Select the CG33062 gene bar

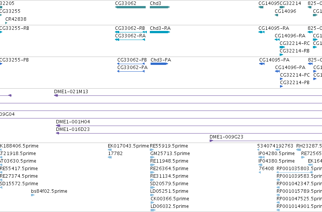tap(130, 7)
